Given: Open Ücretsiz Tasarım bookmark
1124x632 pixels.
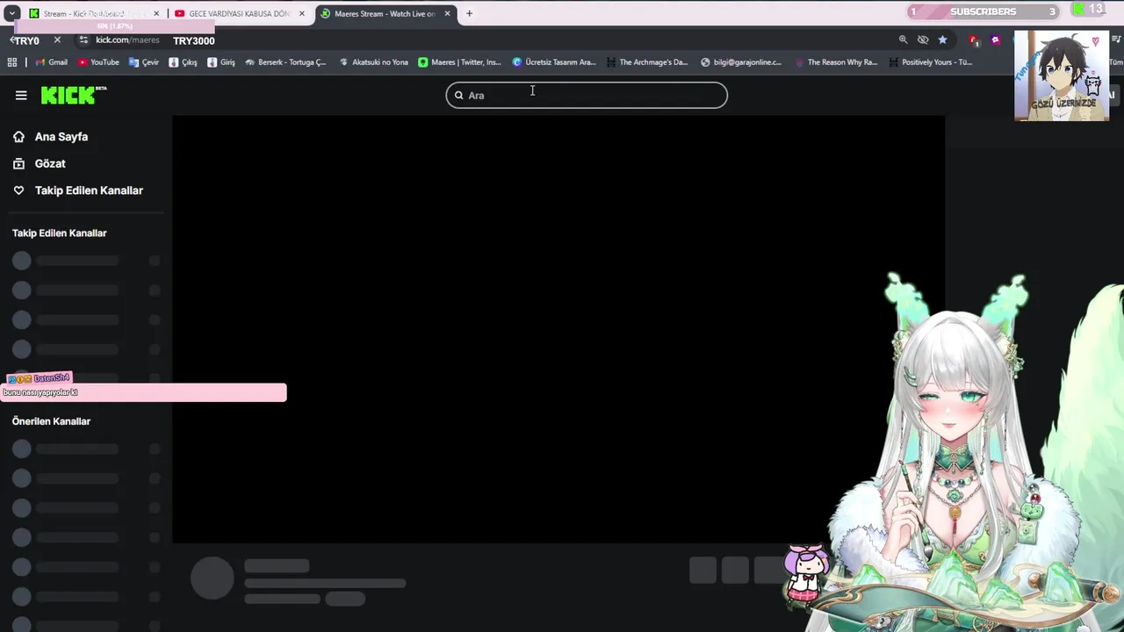Looking at the screenshot, I should click(x=554, y=62).
